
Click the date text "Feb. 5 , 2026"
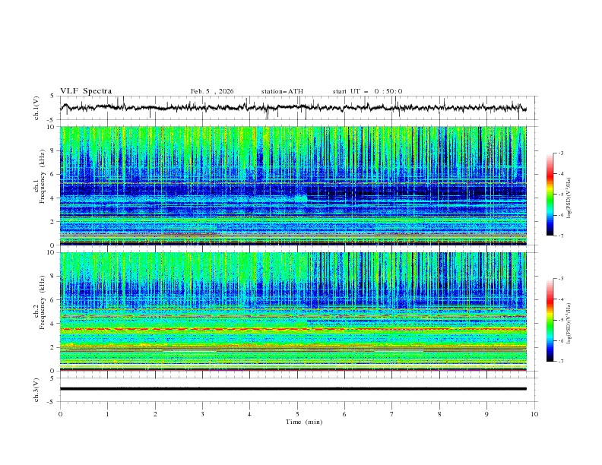[x=212, y=91]
